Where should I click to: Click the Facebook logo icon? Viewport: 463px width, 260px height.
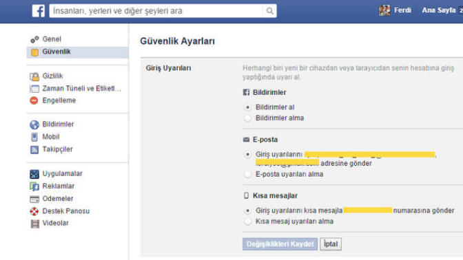[39, 11]
